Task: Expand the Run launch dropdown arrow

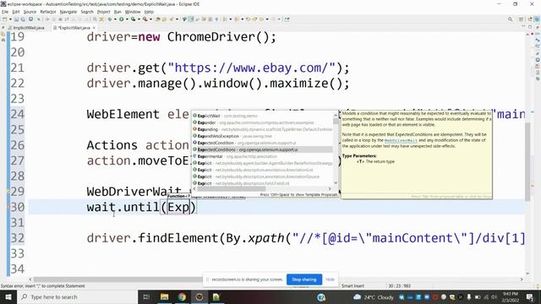Action: click(128, 19)
